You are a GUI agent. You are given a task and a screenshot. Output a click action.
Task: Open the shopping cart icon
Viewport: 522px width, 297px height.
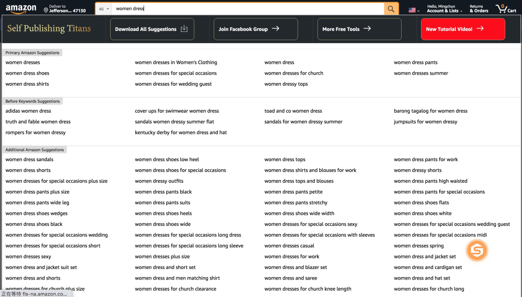(506, 9)
